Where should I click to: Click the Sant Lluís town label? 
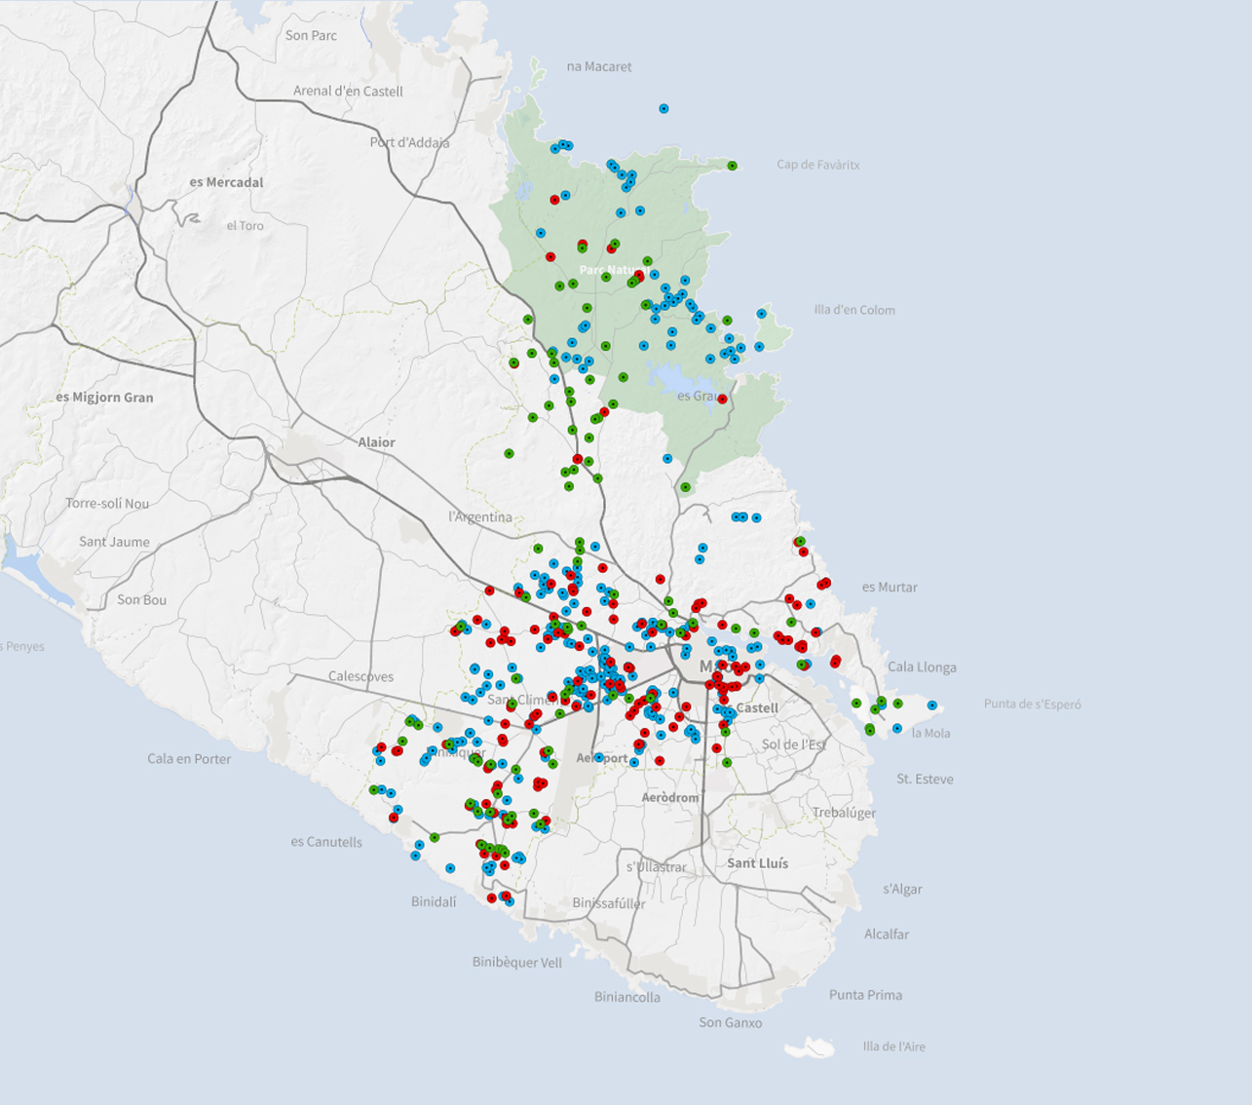click(757, 863)
